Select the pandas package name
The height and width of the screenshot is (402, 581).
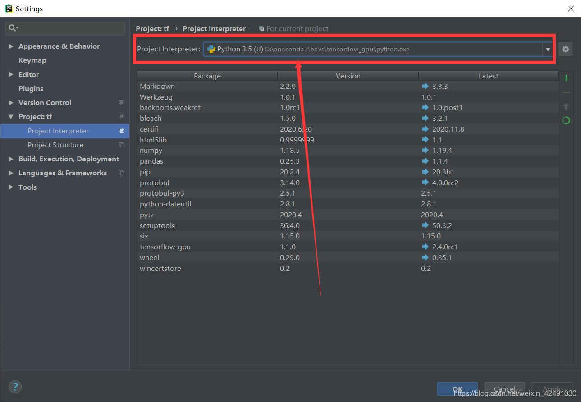pos(151,161)
